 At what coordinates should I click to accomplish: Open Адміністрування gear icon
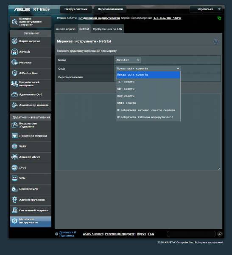(14, 200)
